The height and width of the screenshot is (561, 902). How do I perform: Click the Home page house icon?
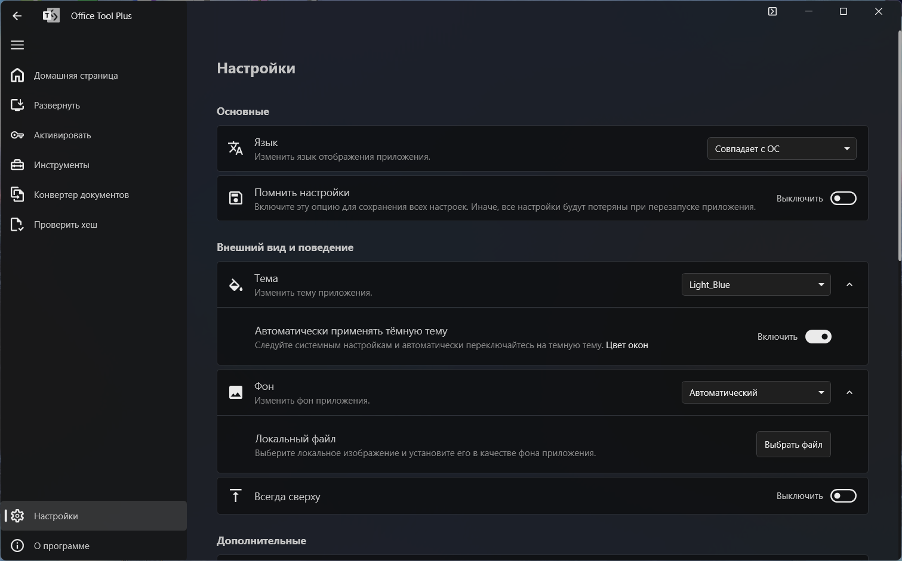(17, 76)
